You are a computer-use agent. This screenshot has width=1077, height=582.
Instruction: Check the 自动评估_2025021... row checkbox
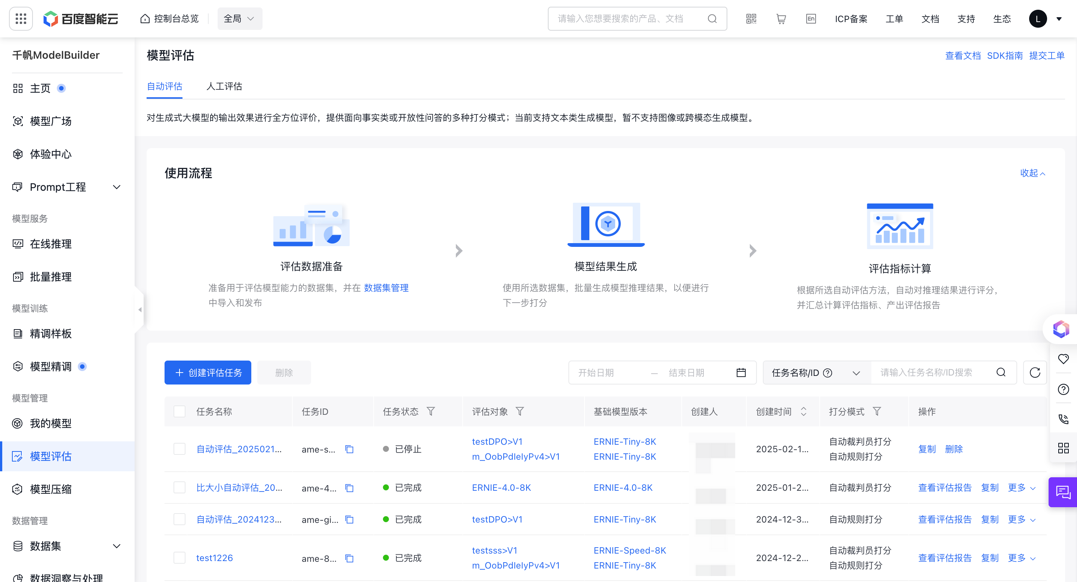click(179, 449)
